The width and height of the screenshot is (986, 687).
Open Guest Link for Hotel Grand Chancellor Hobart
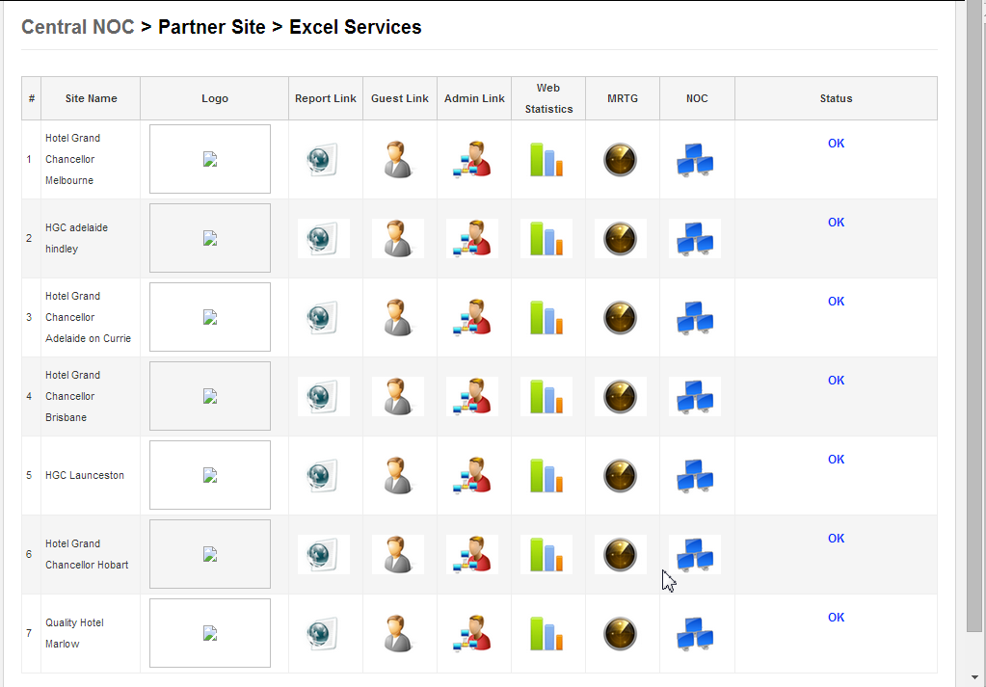click(398, 554)
